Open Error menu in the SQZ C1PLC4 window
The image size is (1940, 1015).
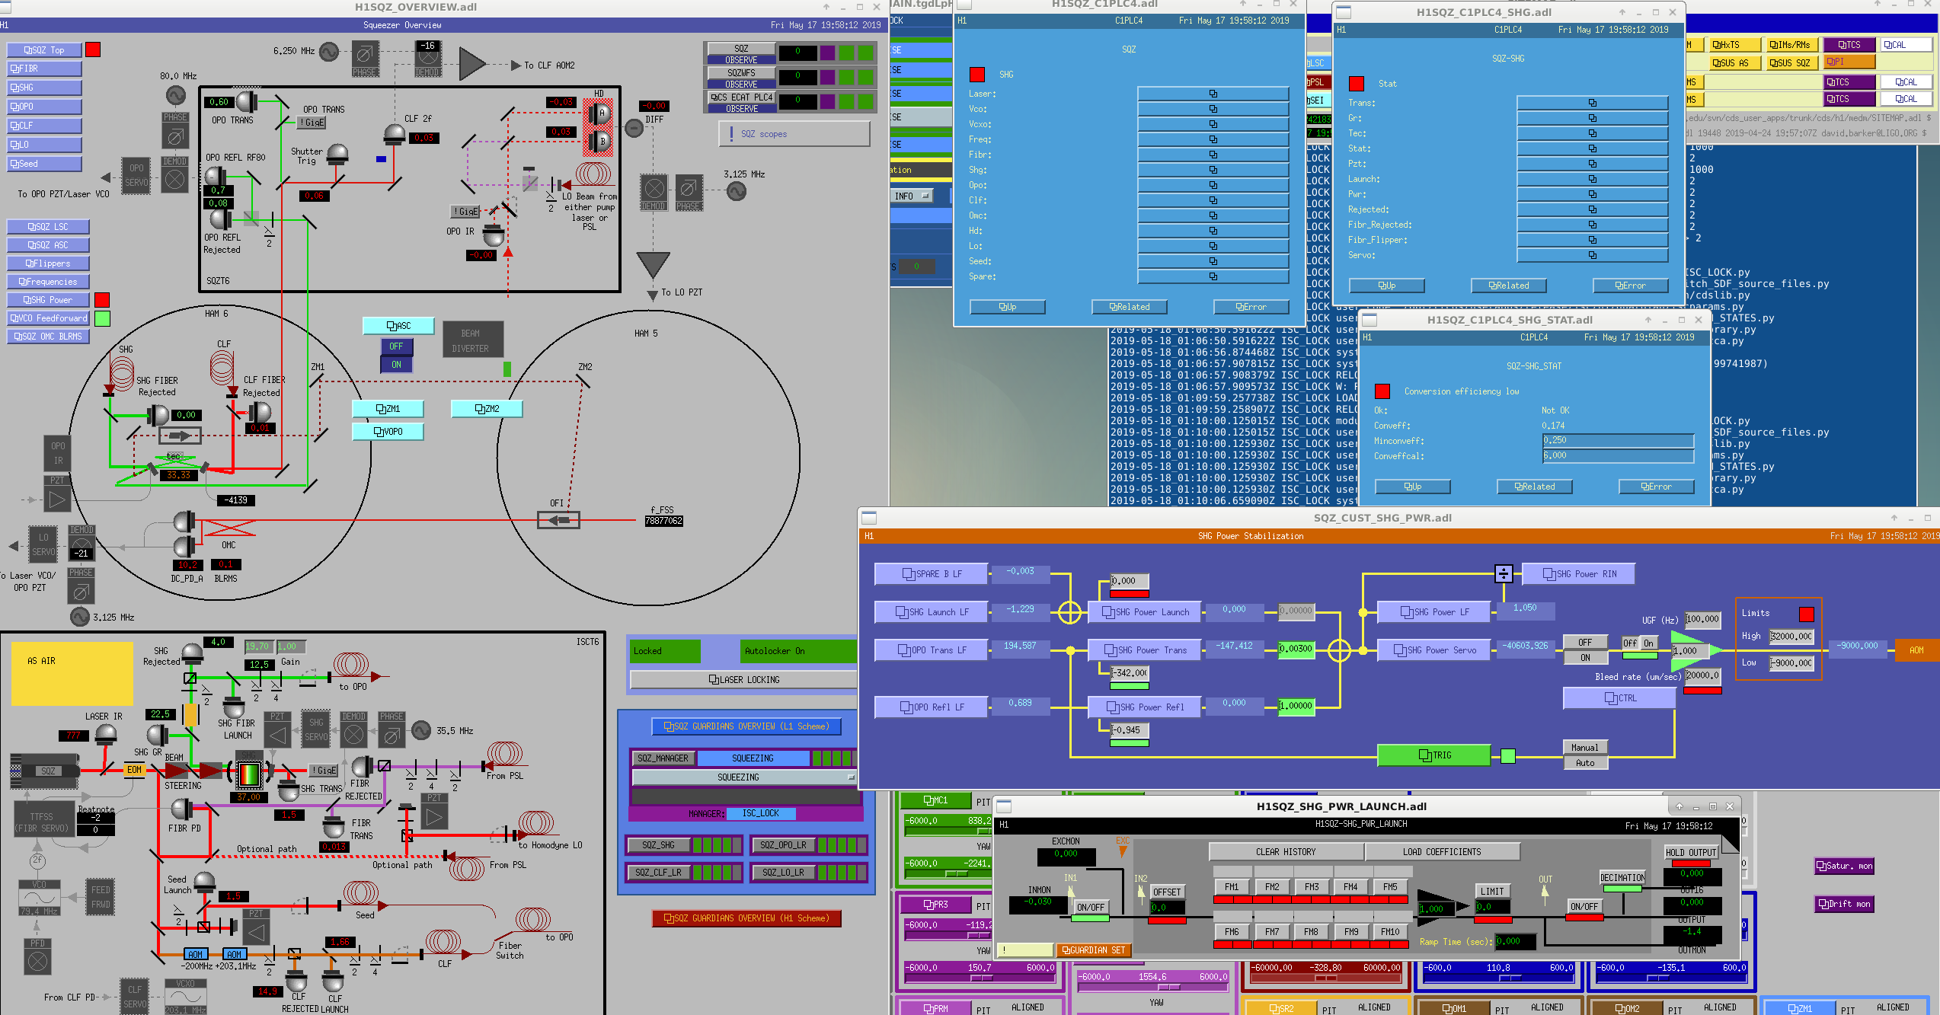[x=1251, y=307]
